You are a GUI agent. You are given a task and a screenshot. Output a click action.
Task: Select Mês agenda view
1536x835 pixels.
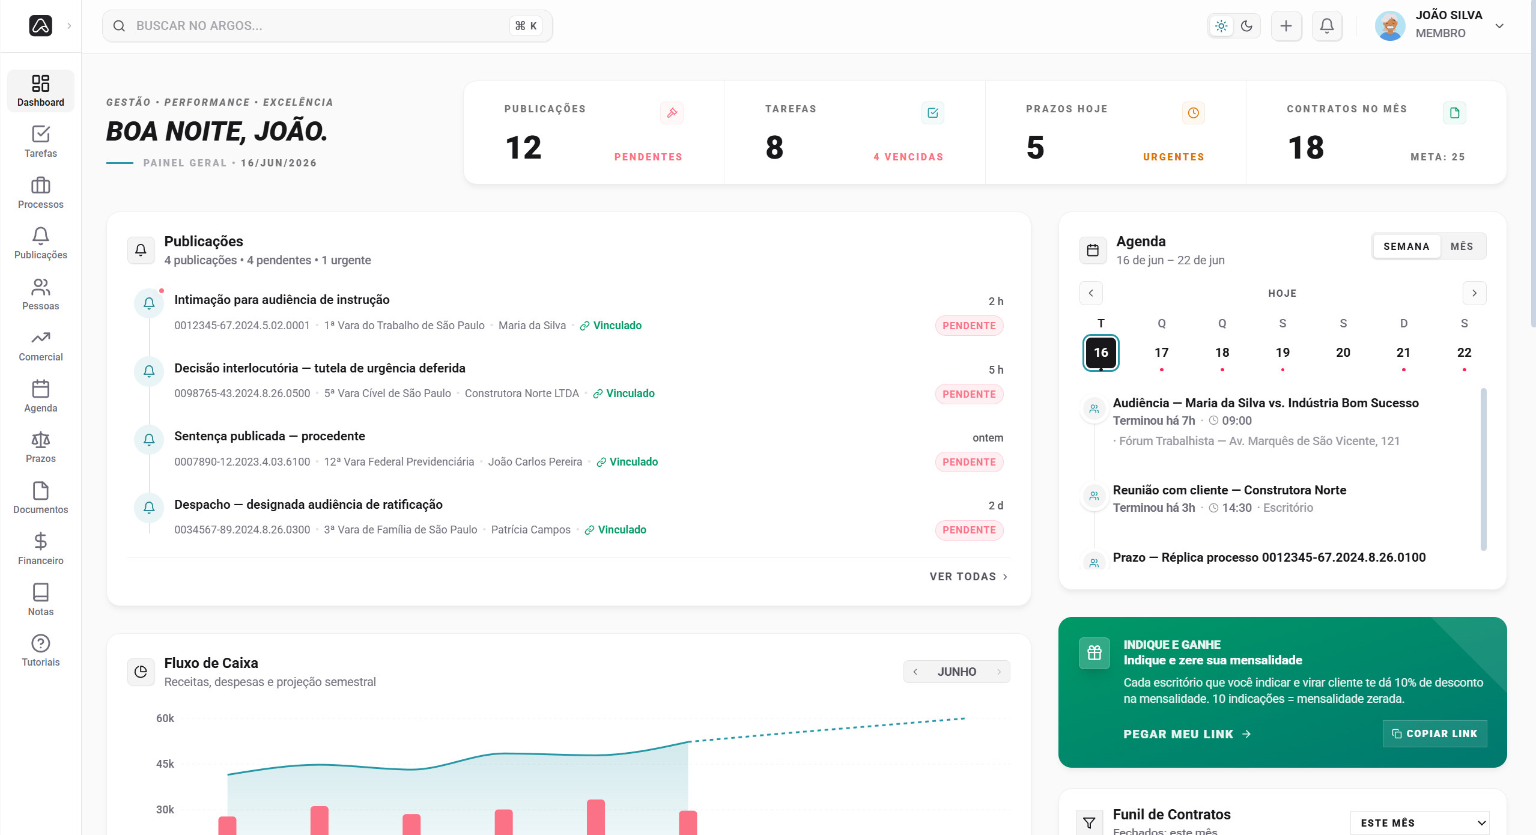tap(1462, 246)
